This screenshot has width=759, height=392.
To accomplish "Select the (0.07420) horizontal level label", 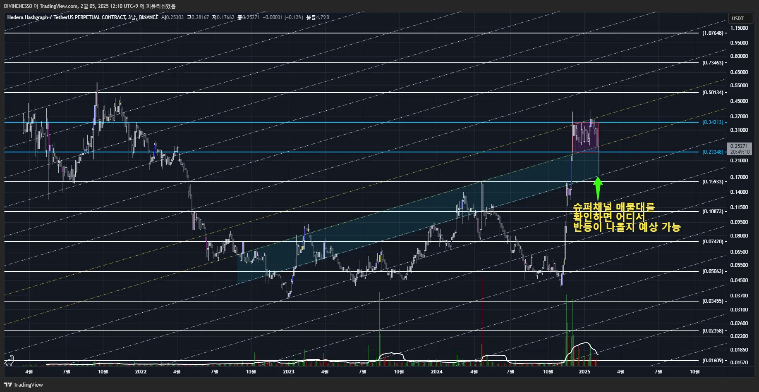I will pyautogui.click(x=713, y=242).
